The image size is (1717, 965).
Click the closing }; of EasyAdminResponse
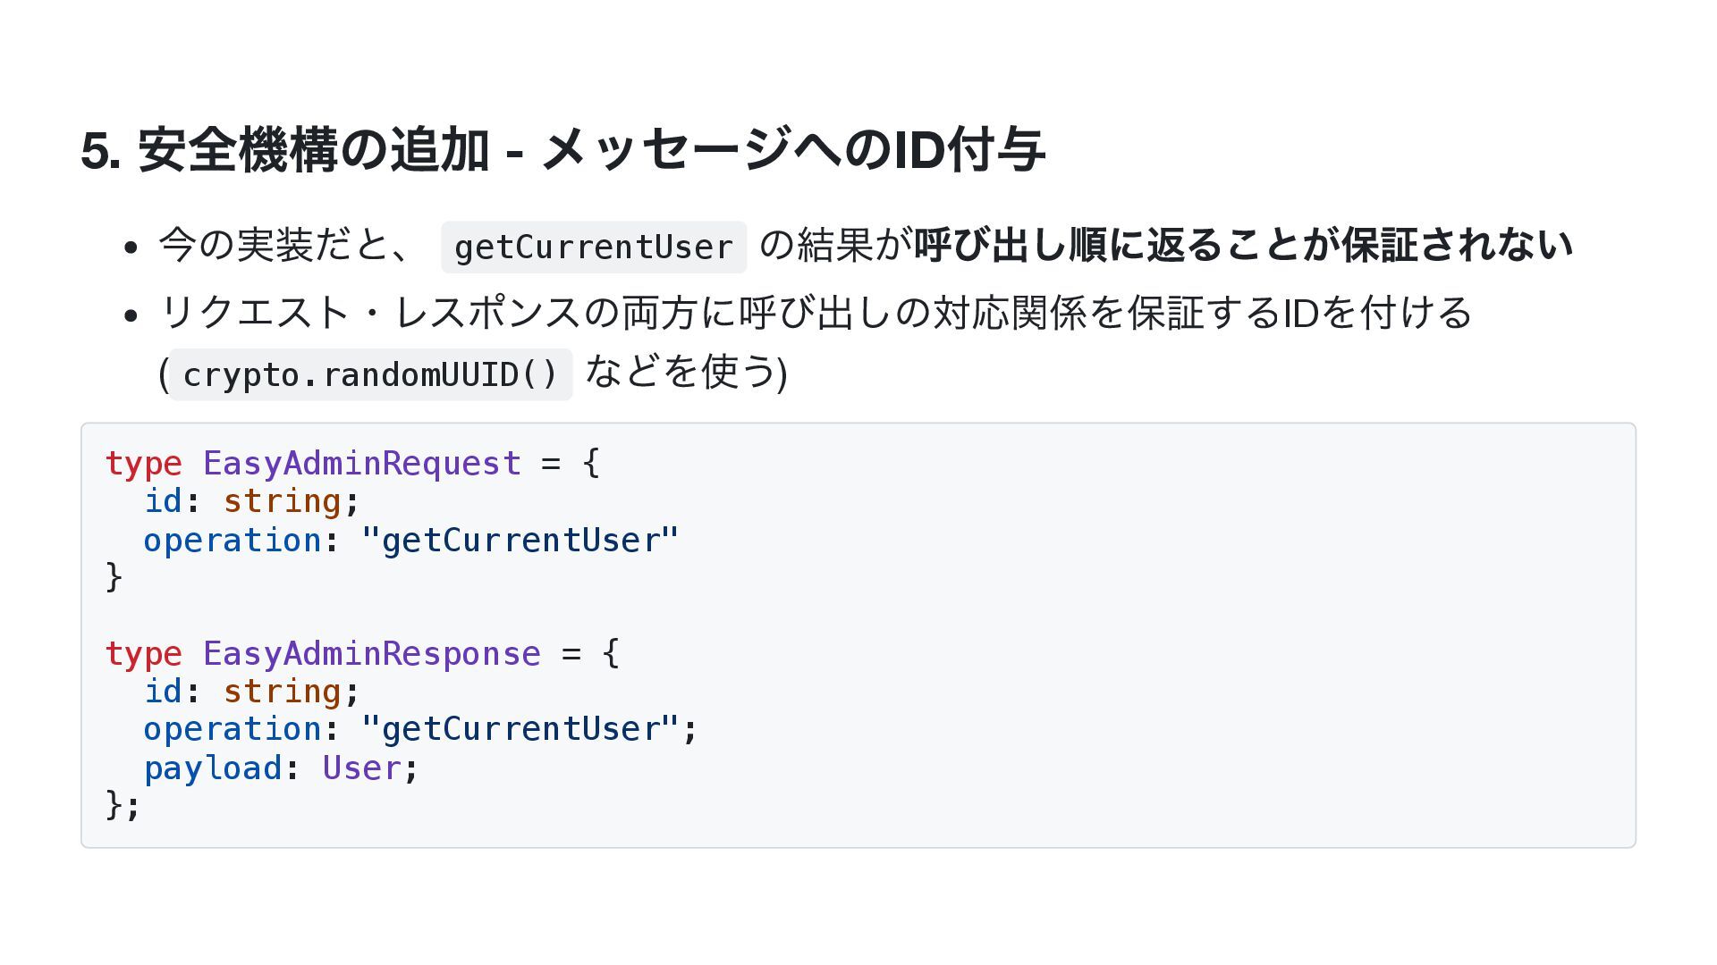click(123, 805)
